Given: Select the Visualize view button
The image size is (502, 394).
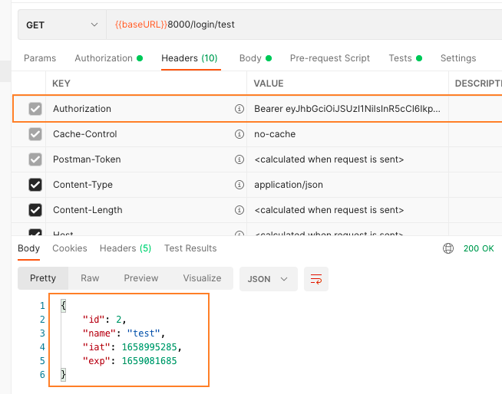Looking at the screenshot, I should tap(202, 278).
